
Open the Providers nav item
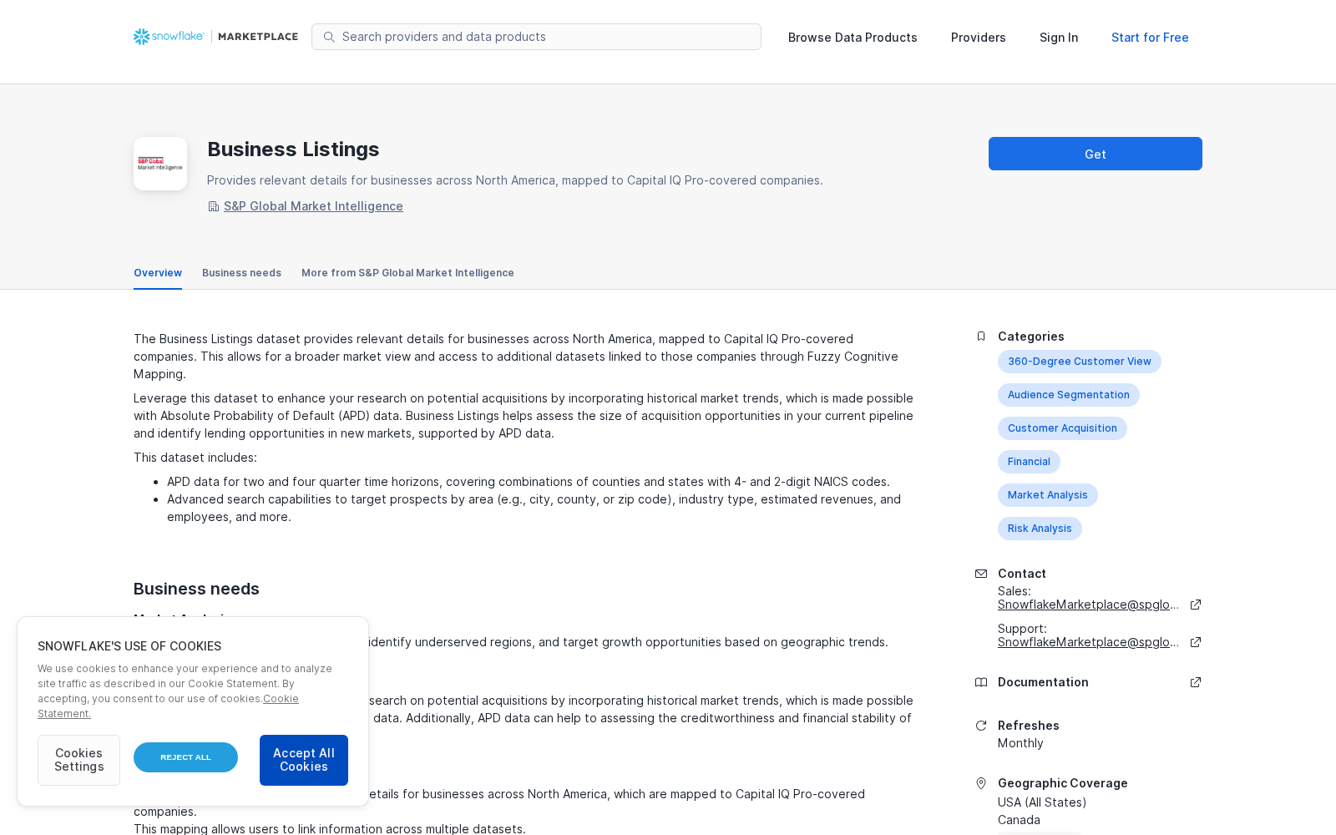(x=979, y=38)
